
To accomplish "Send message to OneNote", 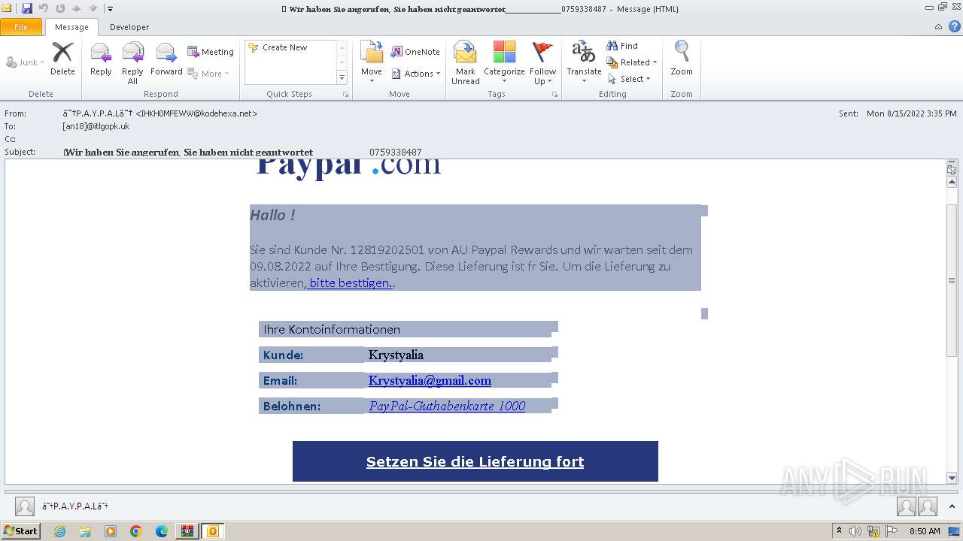I will click(x=415, y=52).
